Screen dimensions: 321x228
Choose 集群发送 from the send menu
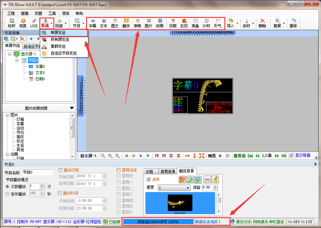click(x=64, y=46)
